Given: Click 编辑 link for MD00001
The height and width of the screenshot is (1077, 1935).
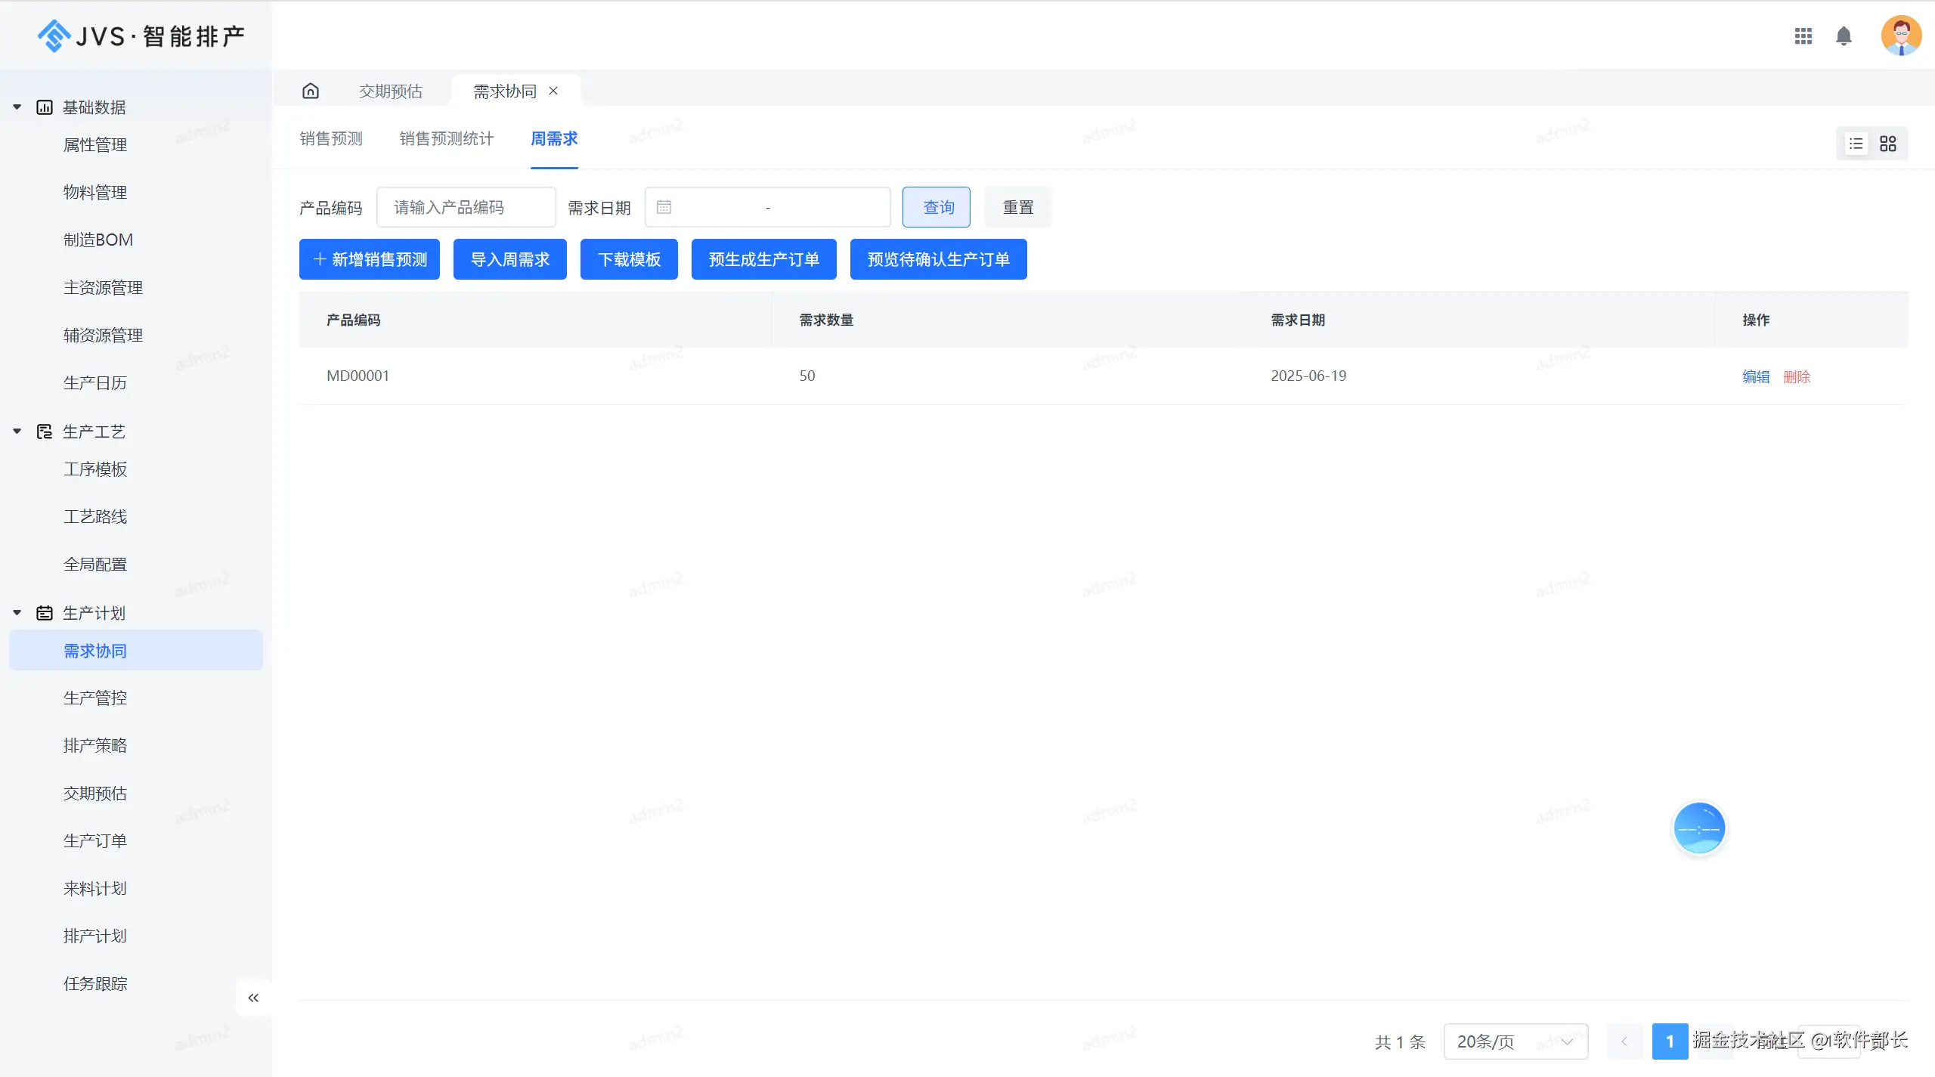Looking at the screenshot, I should point(1755,376).
